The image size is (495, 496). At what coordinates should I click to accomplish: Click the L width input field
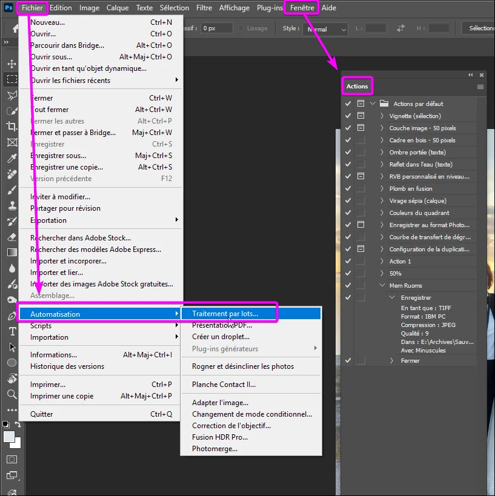[x=376, y=28]
